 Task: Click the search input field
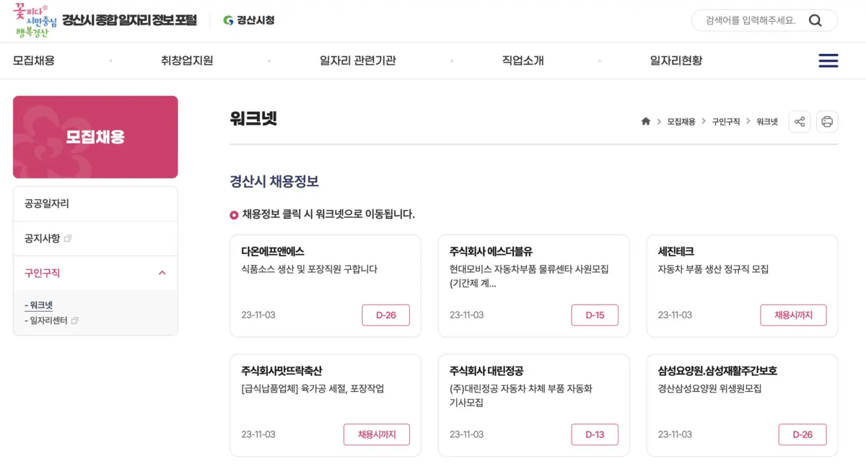pos(751,20)
